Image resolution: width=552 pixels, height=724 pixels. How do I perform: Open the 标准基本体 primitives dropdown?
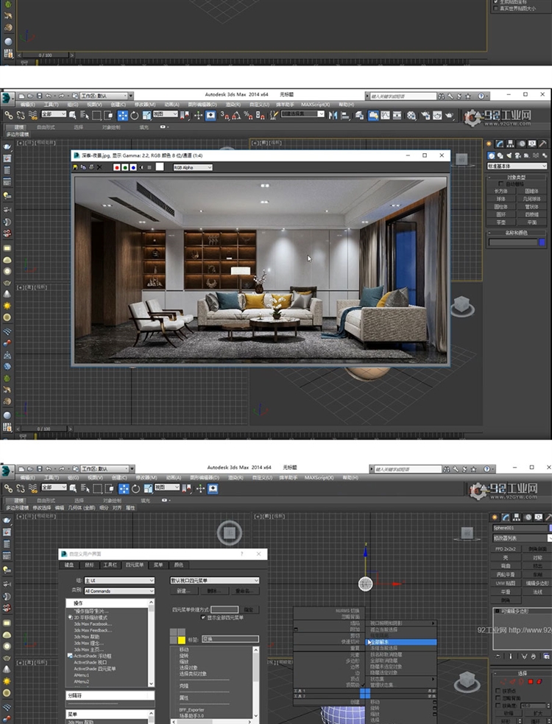pos(517,166)
